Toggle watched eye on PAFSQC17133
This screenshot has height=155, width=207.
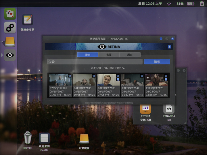point(94,76)
